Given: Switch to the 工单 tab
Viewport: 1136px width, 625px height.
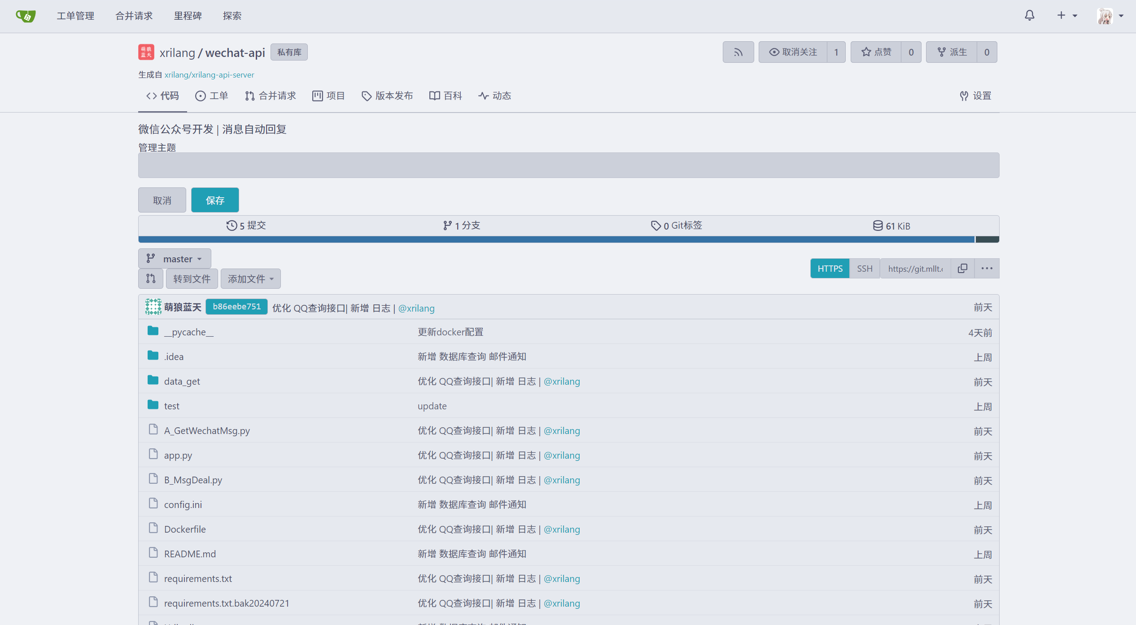Looking at the screenshot, I should tap(212, 95).
